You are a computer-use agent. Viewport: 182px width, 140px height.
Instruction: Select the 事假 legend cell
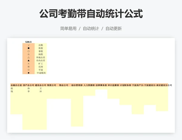[x=41, y=51]
